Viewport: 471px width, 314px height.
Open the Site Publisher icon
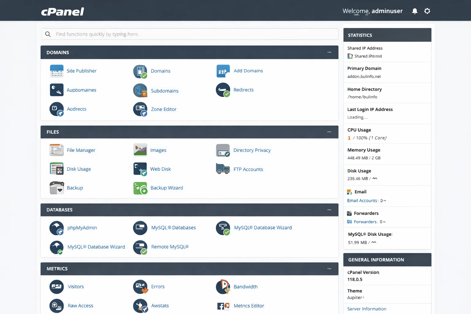[56, 71]
